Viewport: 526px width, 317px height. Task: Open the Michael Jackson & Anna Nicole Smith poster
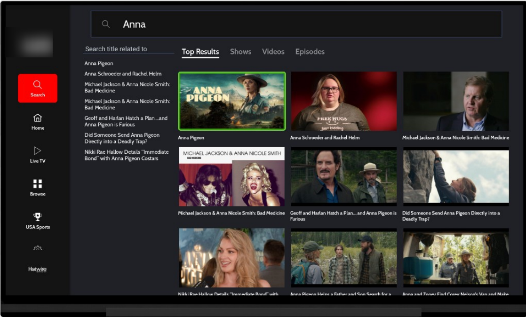click(232, 176)
